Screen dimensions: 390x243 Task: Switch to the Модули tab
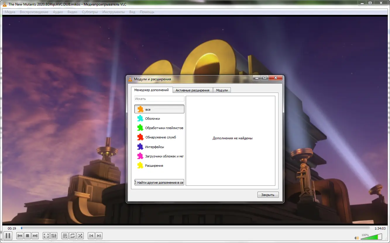pyautogui.click(x=222, y=90)
